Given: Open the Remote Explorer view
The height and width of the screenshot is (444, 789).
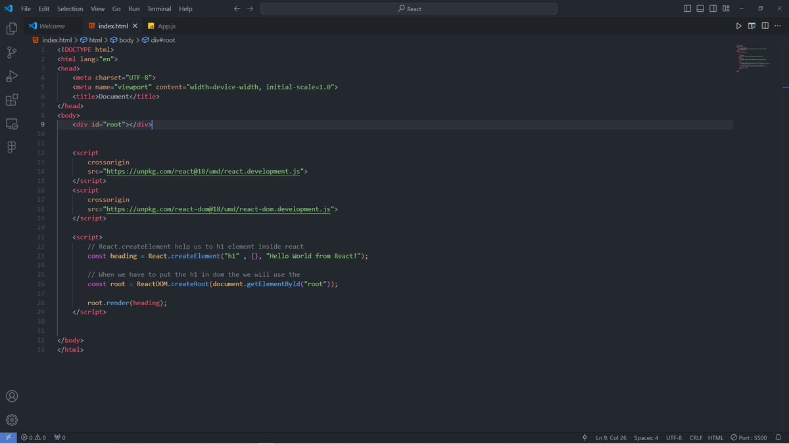Looking at the screenshot, I should click(11, 124).
